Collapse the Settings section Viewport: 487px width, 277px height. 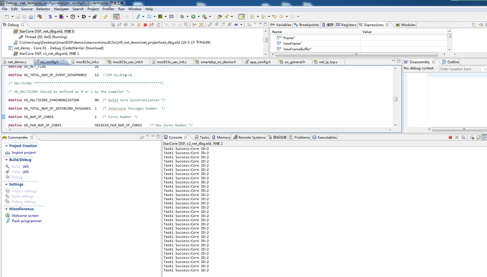[x=6, y=185]
